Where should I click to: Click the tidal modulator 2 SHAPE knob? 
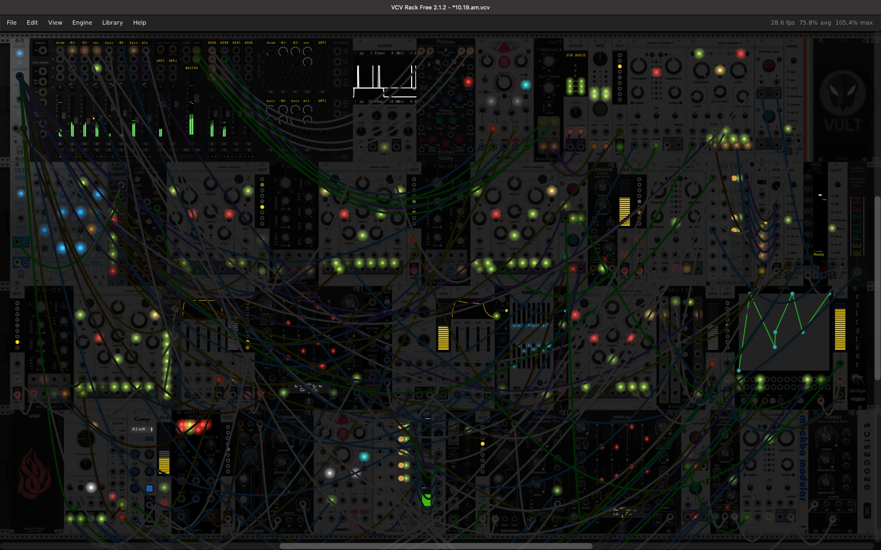point(738,70)
